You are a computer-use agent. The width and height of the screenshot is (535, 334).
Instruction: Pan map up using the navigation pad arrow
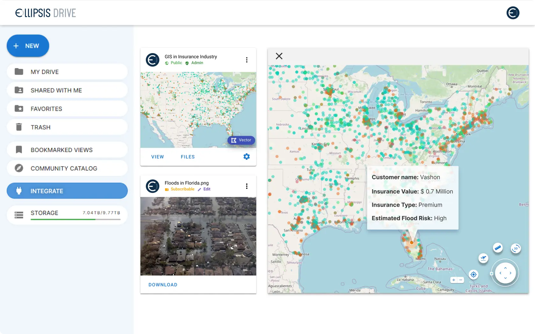point(505,268)
